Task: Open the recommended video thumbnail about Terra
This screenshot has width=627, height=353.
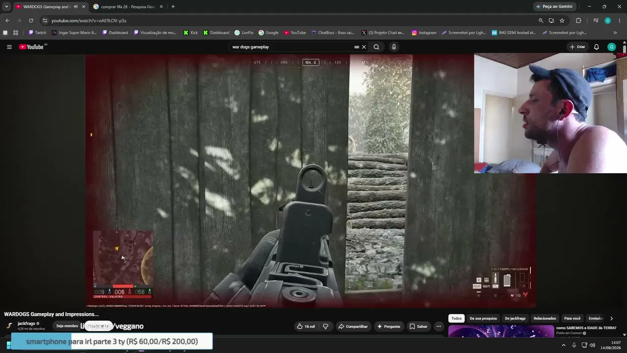Action: [501, 332]
